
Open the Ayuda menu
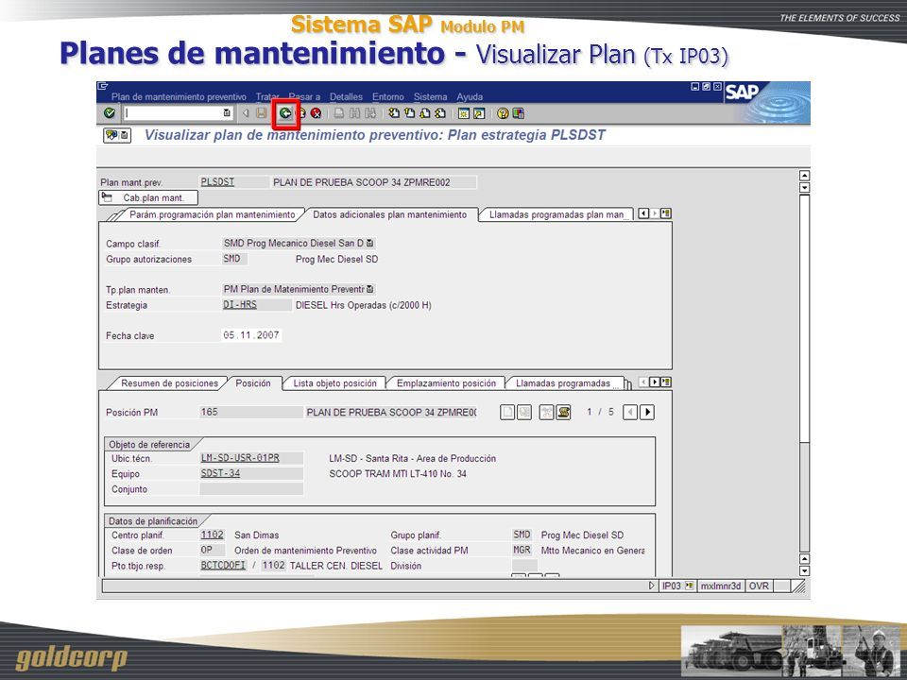470,96
